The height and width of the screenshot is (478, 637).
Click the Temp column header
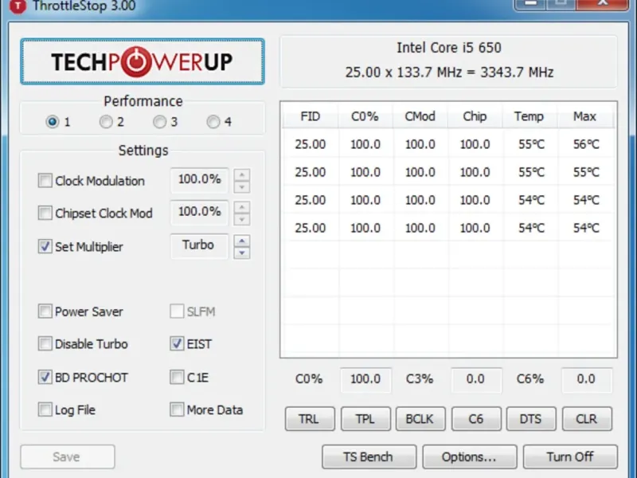530,116
